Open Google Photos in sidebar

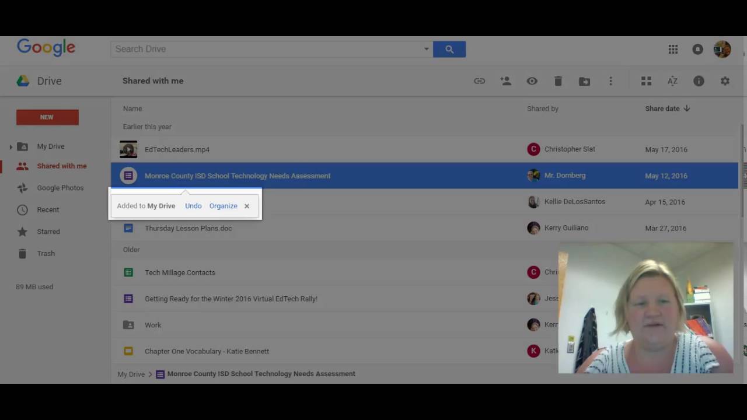click(x=60, y=188)
